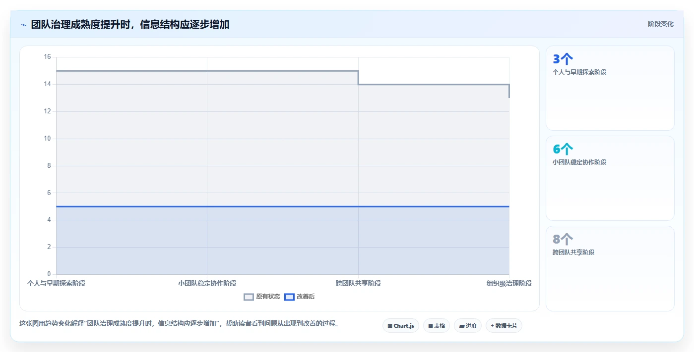
Task: Select the 进度 tag
Action: pos(468,326)
